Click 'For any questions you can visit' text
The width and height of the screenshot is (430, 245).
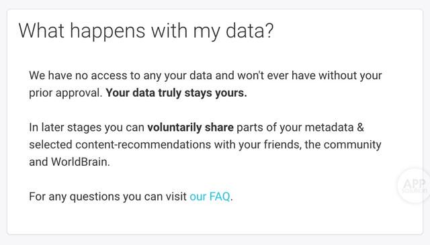pyautogui.click(x=107, y=197)
